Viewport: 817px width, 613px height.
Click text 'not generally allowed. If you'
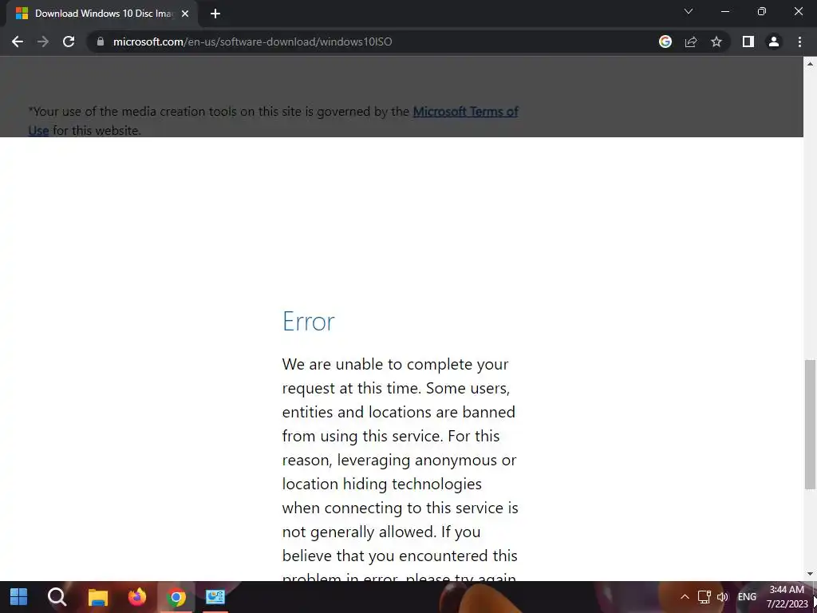[381, 532]
